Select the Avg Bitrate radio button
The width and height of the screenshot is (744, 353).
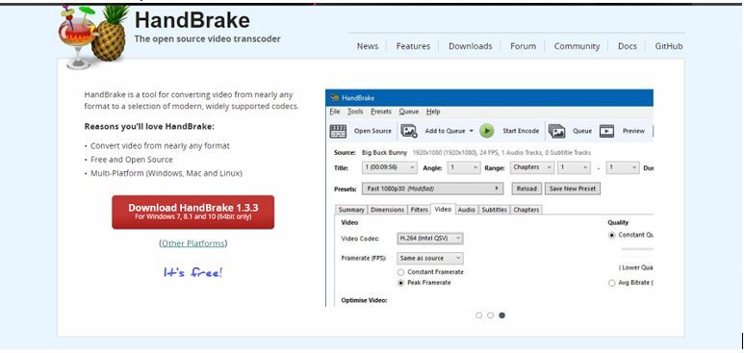point(611,283)
